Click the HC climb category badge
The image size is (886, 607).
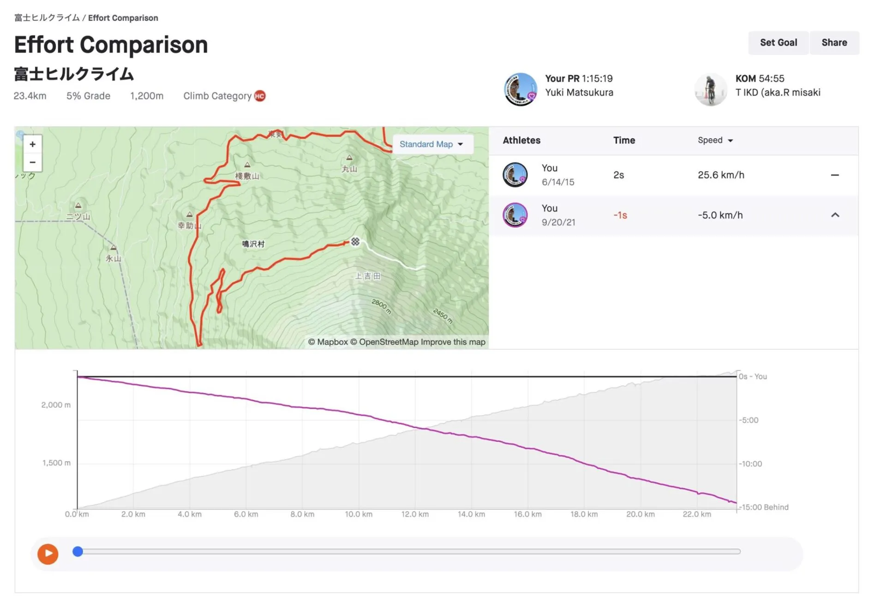click(260, 96)
